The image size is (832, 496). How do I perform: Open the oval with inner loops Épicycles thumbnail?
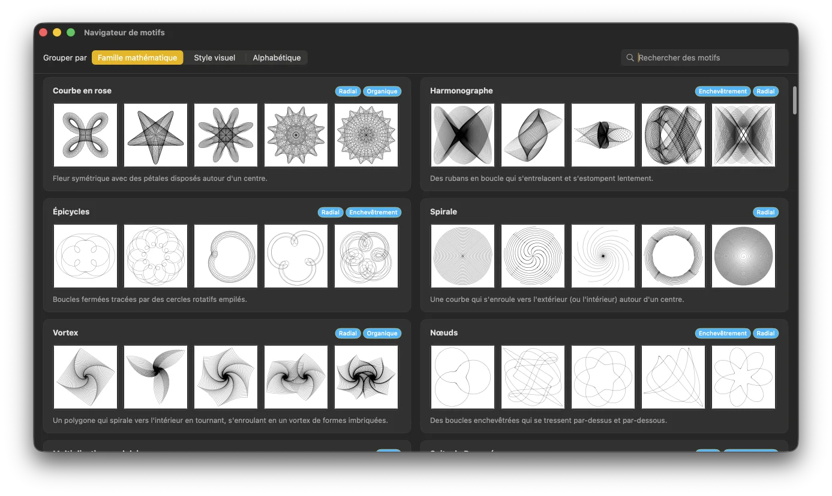tap(85, 256)
